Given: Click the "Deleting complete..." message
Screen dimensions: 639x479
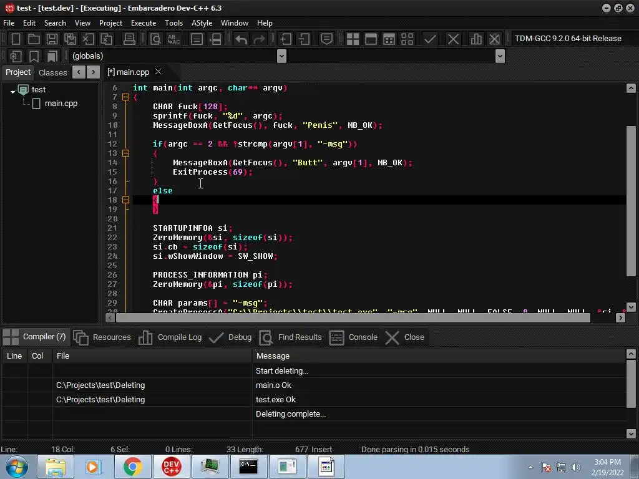Looking at the screenshot, I should click(x=291, y=414).
